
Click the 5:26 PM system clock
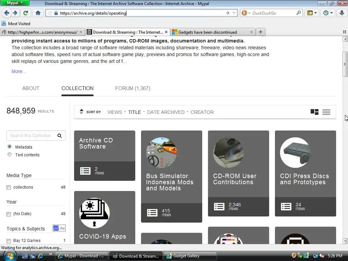pos(335,256)
